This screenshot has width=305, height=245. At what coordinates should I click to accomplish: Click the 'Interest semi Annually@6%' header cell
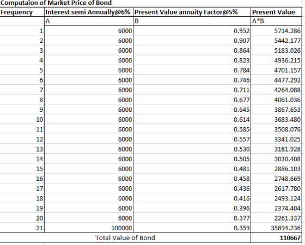[89, 12]
